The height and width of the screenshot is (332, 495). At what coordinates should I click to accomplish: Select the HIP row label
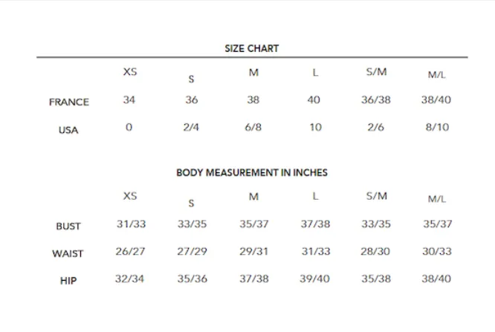click(68, 281)
